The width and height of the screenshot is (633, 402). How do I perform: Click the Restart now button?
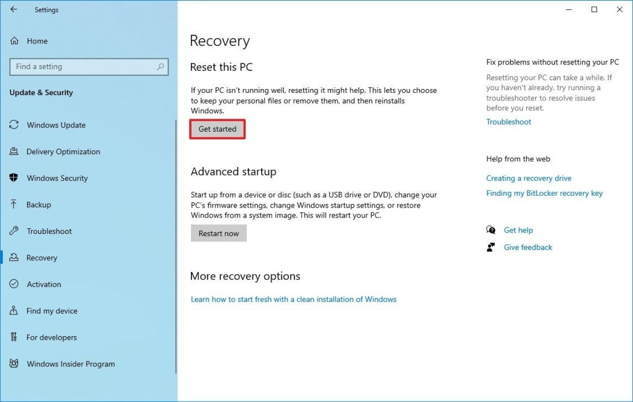pos(219,233)
